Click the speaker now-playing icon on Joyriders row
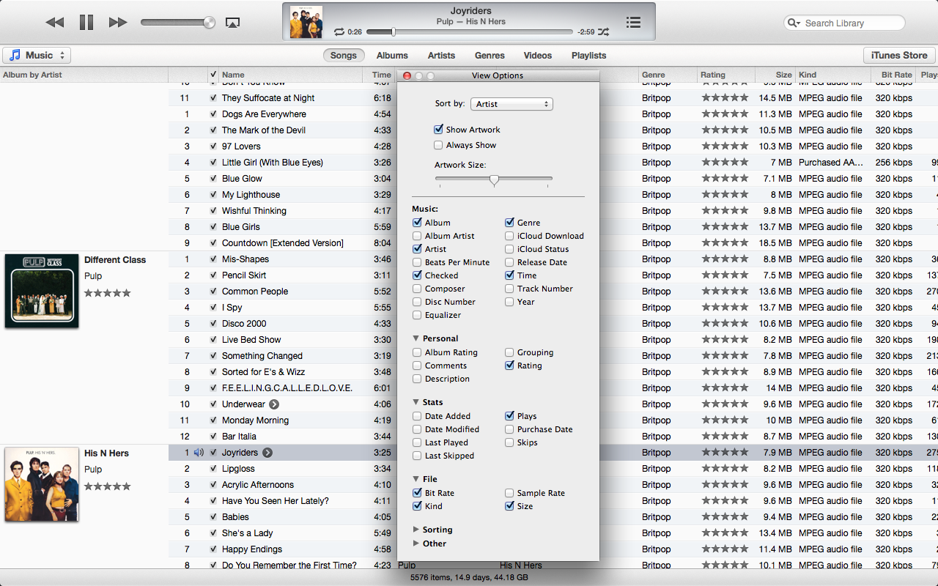938x586 pixels. coord(199,453)
